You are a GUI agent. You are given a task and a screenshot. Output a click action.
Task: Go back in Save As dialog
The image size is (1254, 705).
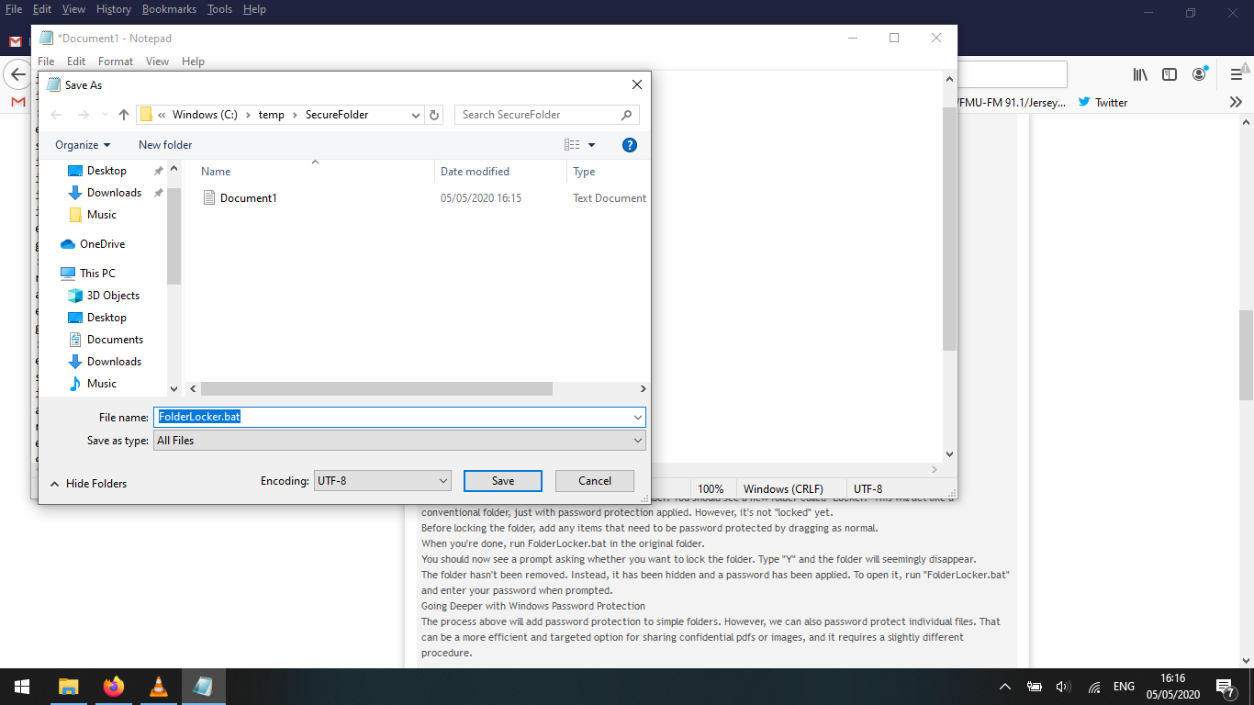pyautogui.click(x=56, y=115)
